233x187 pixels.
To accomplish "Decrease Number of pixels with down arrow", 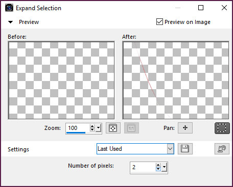I will 158,169.
